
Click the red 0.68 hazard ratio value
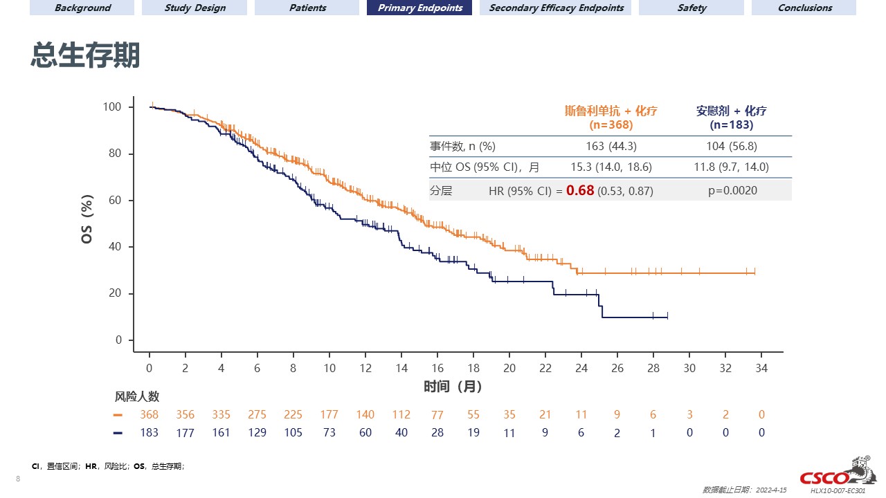580,190
